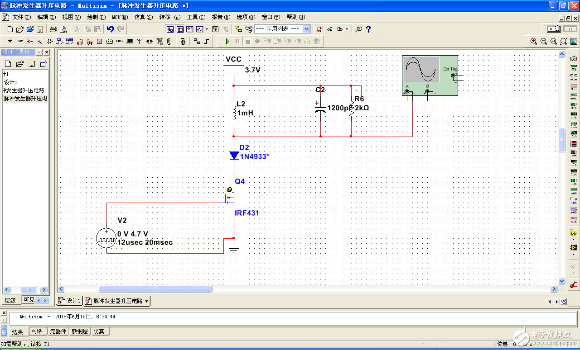Open the Grapher icon
The width and height of the screenshot is (580, 350).
200,29
